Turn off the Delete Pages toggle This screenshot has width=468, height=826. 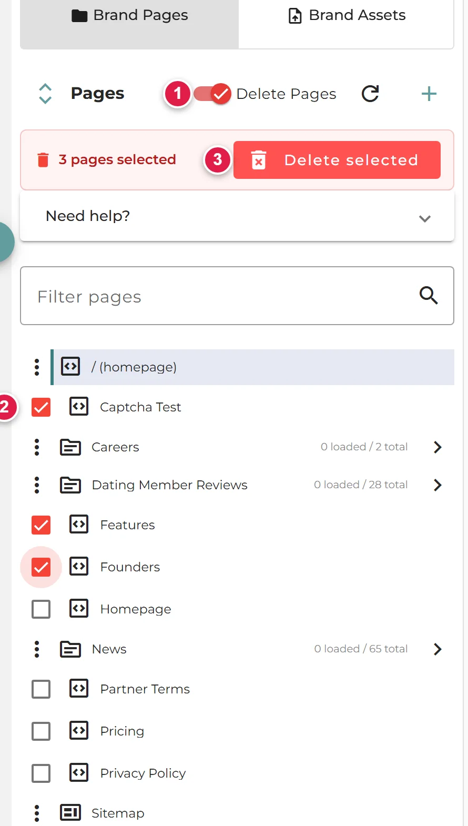point(212,94)
